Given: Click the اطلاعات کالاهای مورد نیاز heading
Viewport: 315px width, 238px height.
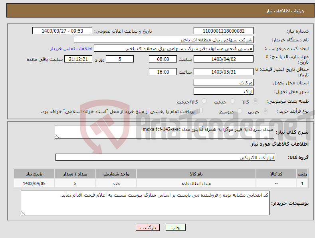Looking at the screenshot, I should [279, 144].
